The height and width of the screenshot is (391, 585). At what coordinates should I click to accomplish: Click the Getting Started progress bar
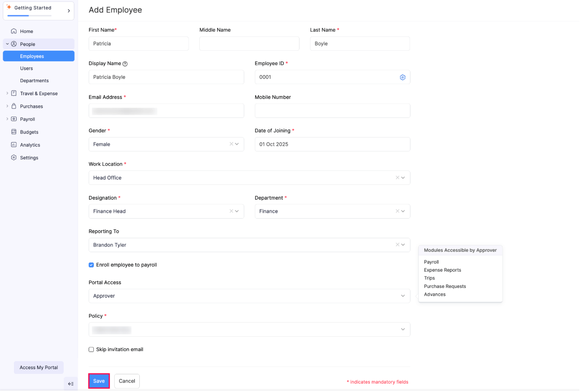[29, 16]
